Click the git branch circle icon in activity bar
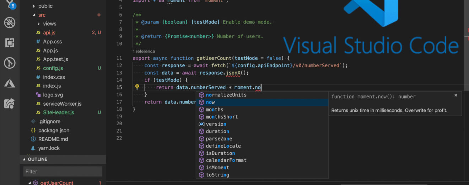Screen dimensions: 469x185 point(10,63)
